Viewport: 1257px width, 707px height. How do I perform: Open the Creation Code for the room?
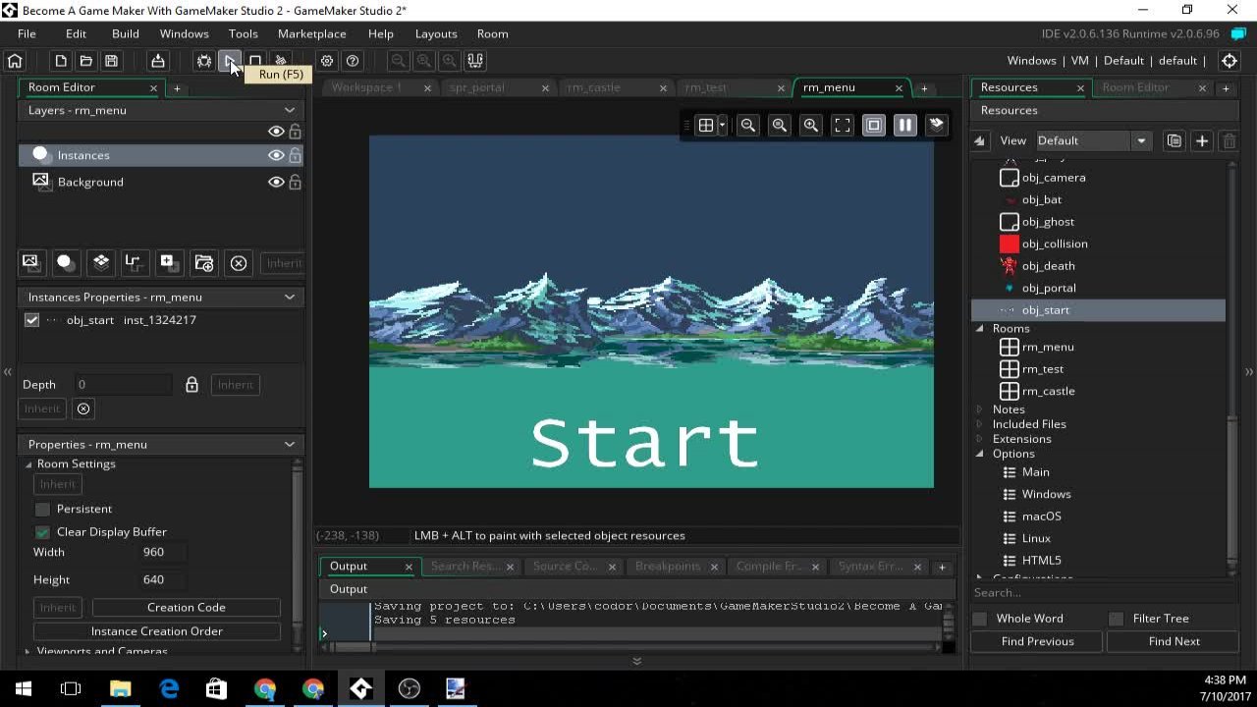click(185, 607)
